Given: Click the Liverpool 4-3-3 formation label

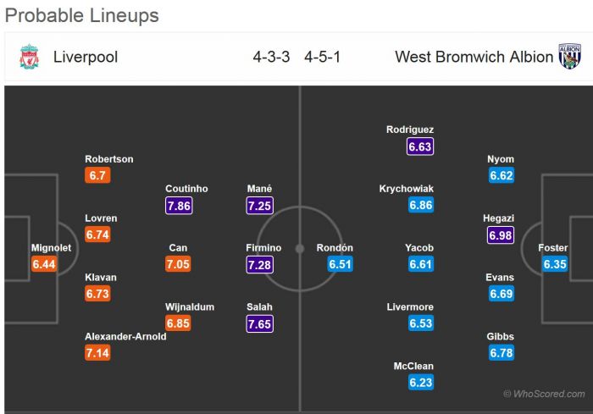Looking at the screenshot, I should pyautogui.click(x=271, y=58).
